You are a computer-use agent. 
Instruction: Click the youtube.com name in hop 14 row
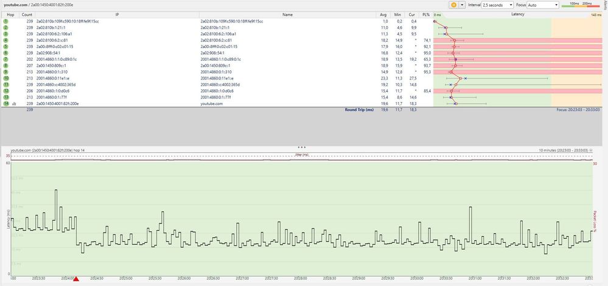pos(211,104)
